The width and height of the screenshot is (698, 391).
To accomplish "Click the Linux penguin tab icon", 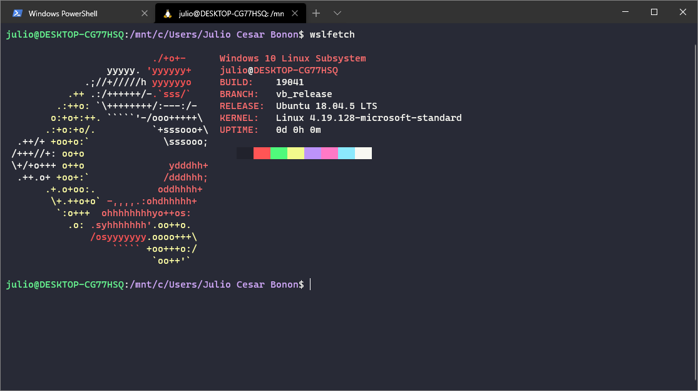I will click(x=167, y=14).
